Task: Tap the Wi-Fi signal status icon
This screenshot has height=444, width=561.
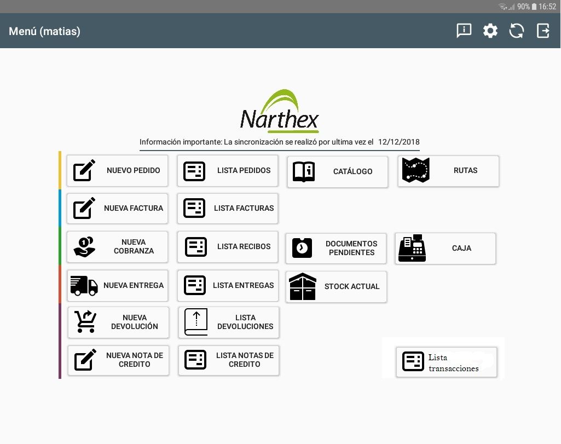Action: click(502, 7)
